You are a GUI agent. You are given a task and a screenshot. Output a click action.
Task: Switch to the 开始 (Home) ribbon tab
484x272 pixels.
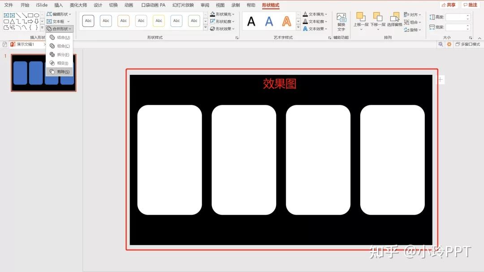coord(25,5)
